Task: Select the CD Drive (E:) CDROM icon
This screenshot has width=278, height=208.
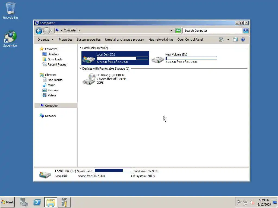Action: pyautogui.click(x=89, y=79)
